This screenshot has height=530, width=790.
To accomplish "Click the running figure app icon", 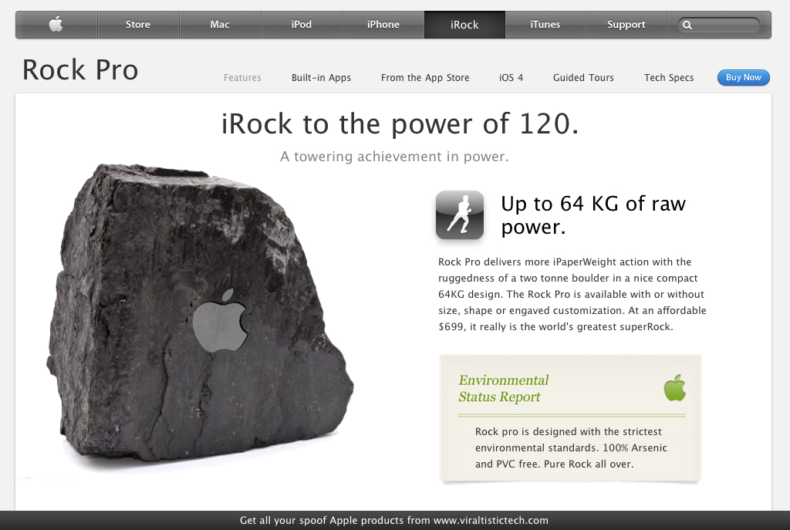I will tap(460, 215).
